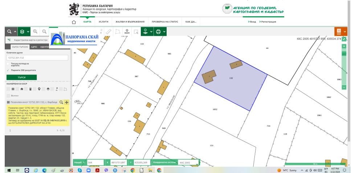Click the upload file toolbar icon
Image resolution: width=351 pixels, height=173 pixels.
[x=127, y=32]
